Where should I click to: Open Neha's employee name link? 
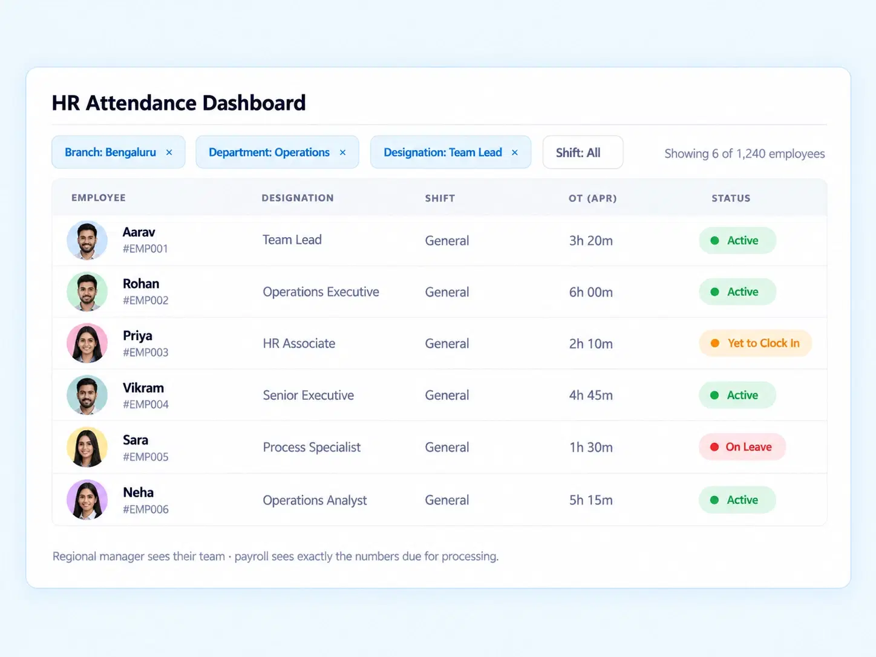tap(138, 492)
